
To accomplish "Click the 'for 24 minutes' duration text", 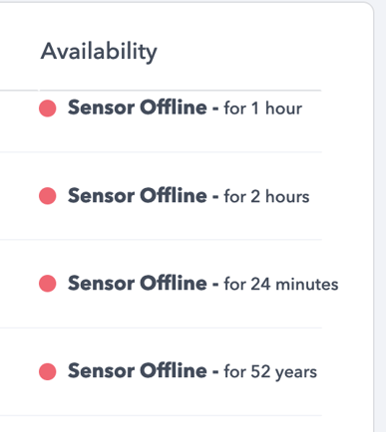I will pos(281,284).
